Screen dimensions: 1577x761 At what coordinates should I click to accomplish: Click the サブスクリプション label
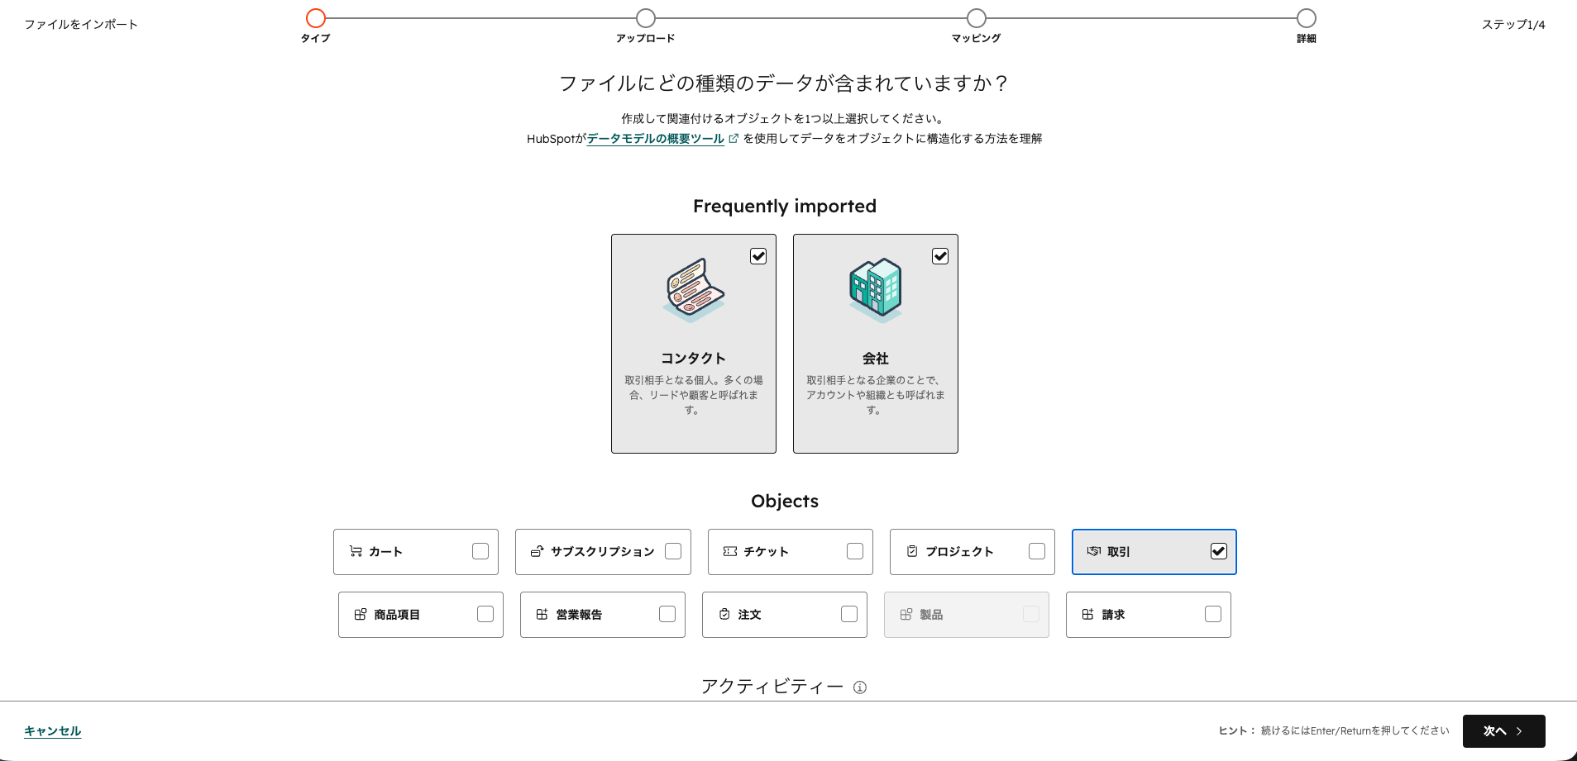coord(603,551)
